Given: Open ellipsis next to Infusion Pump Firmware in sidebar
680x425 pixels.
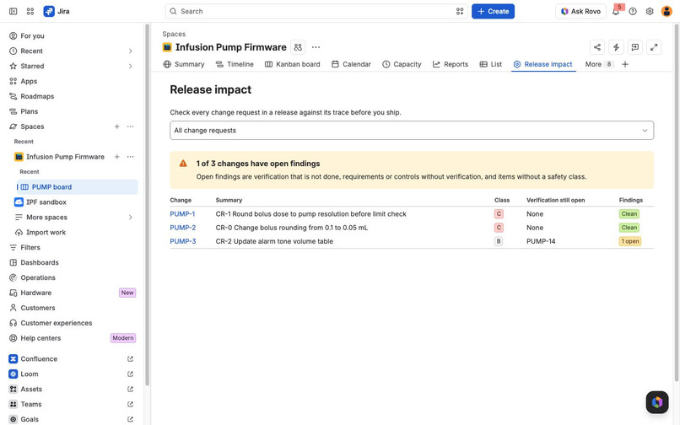Looking at the screenshot, I should pyautogui.click(x=130, y=157).
